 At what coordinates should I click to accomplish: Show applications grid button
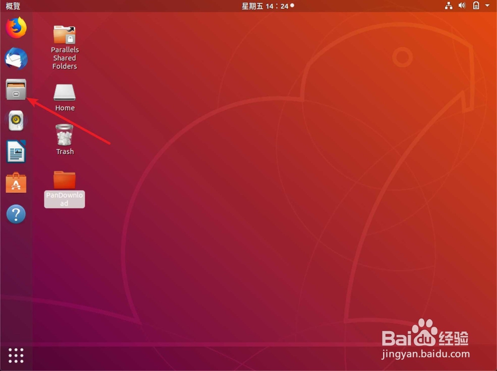16,356
